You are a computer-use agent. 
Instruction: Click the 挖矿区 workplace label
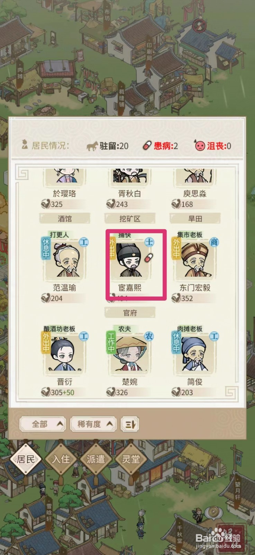coord(130,219)
